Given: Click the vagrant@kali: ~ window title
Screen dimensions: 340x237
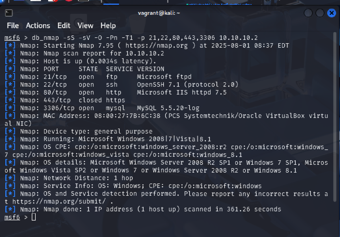Looking at the screenshot, I should (159, 13).
